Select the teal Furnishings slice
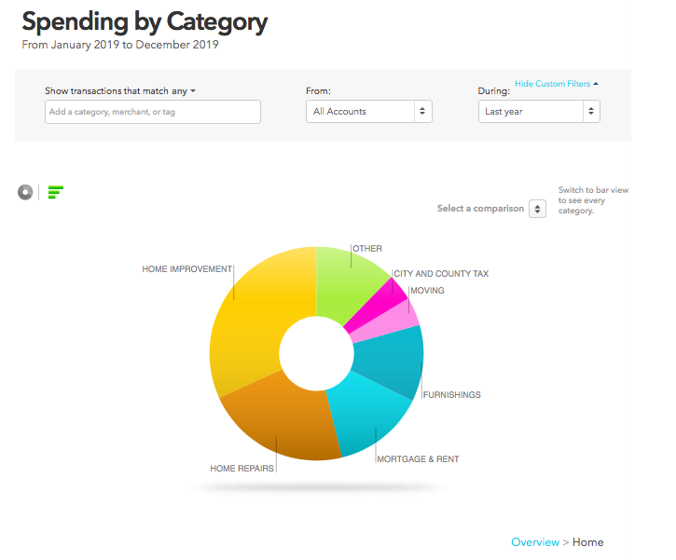The image size is (676, 560). [x=396, y=359]
